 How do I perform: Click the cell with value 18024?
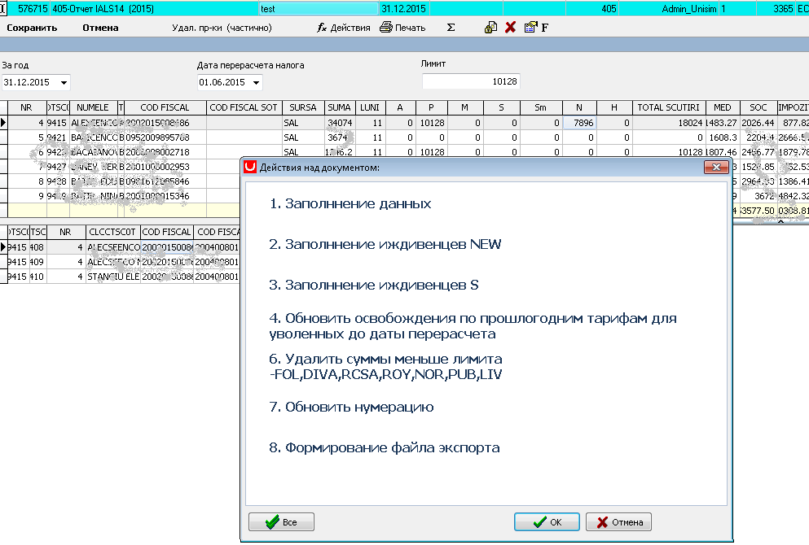669,123
